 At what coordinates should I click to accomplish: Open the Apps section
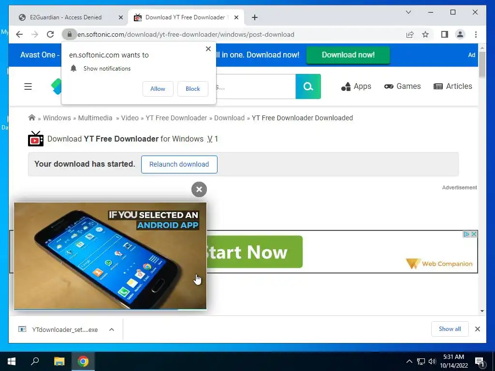(356, 86)
